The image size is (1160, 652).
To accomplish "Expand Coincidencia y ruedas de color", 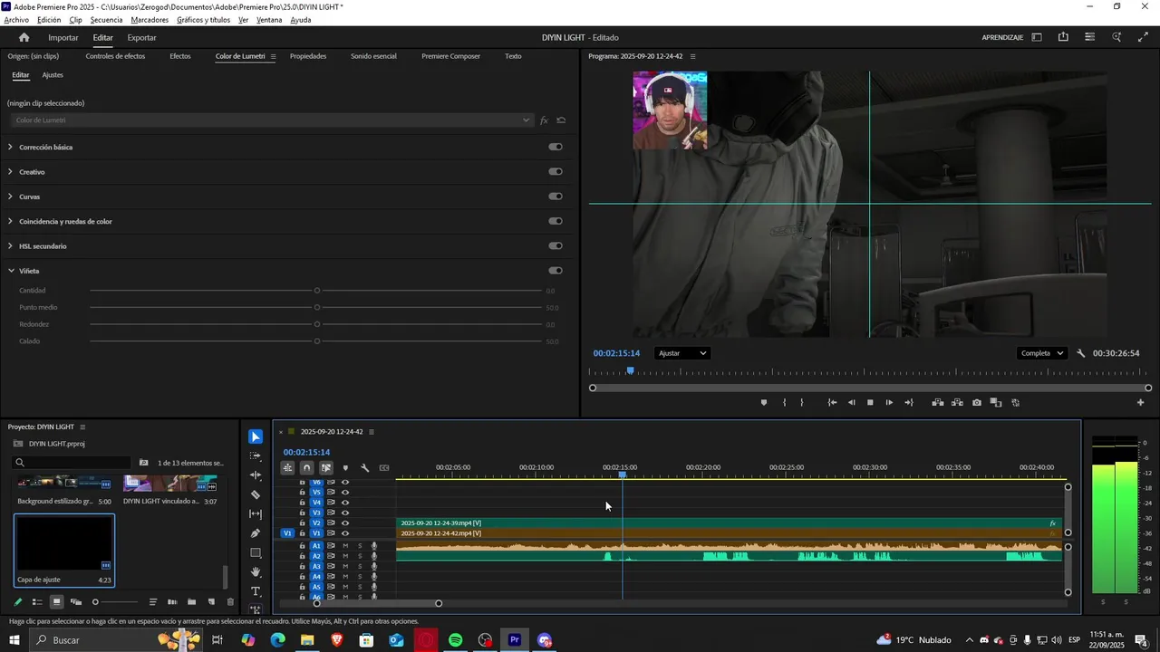I will (11, 221).
